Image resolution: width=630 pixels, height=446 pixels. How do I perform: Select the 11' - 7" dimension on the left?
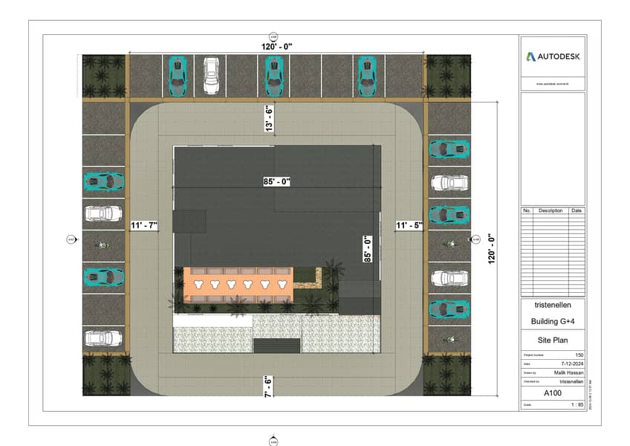pos(143,225)
